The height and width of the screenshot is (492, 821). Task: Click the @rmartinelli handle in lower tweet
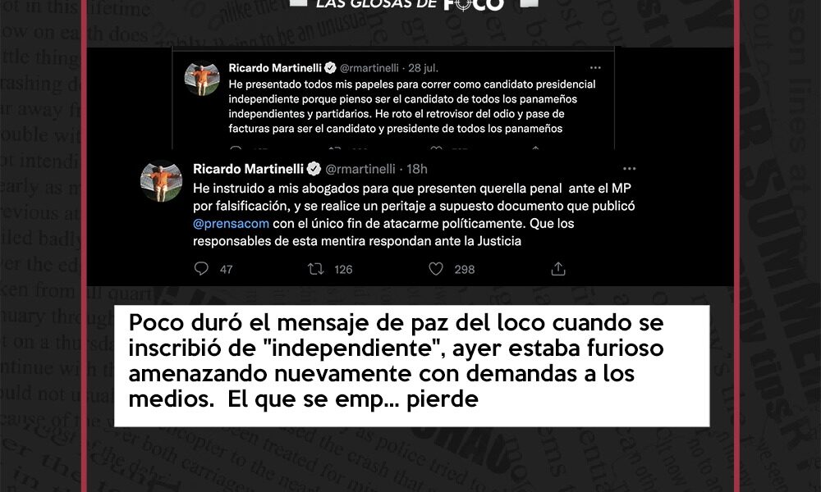pos(360,169)
